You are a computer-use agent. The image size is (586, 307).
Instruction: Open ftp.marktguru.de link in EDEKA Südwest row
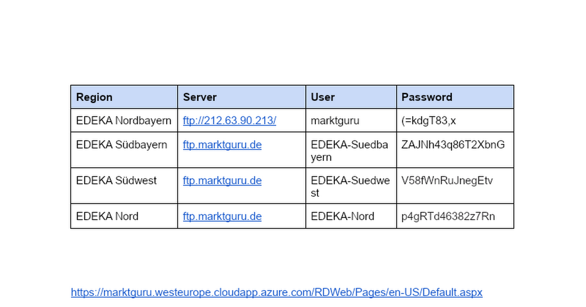(222, 181)
